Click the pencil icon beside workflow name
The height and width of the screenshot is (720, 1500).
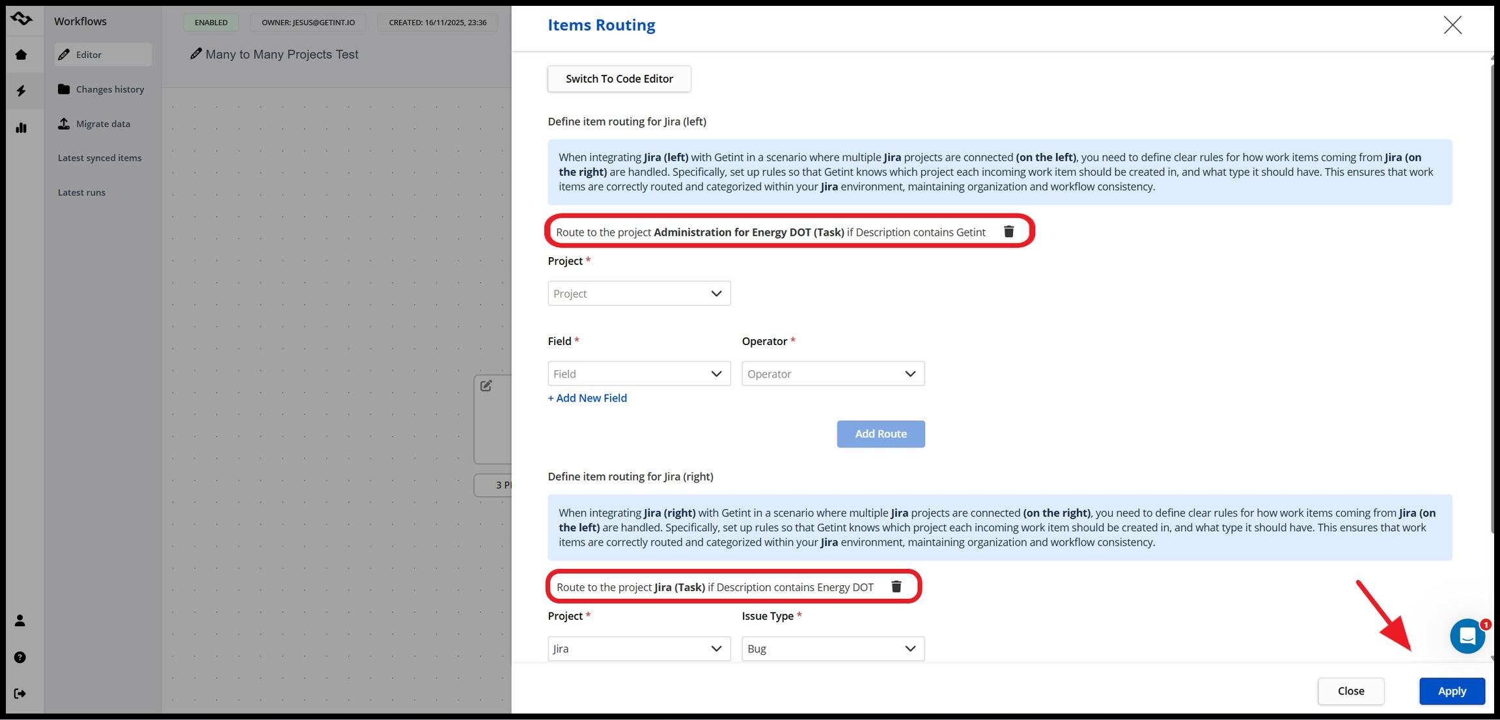[x=195, y=54]
